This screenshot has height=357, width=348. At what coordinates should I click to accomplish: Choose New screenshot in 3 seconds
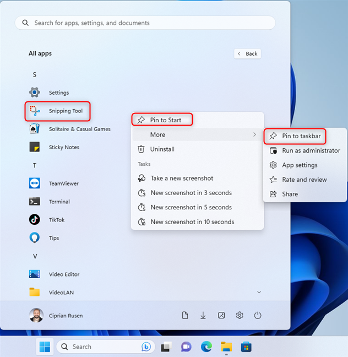click(x=197, y=193)
